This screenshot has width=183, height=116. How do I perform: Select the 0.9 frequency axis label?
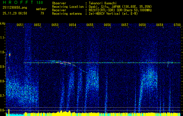click(3, 67)
